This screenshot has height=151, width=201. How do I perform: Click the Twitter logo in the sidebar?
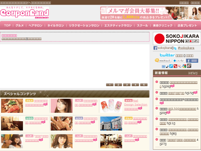tap(167, 55)
